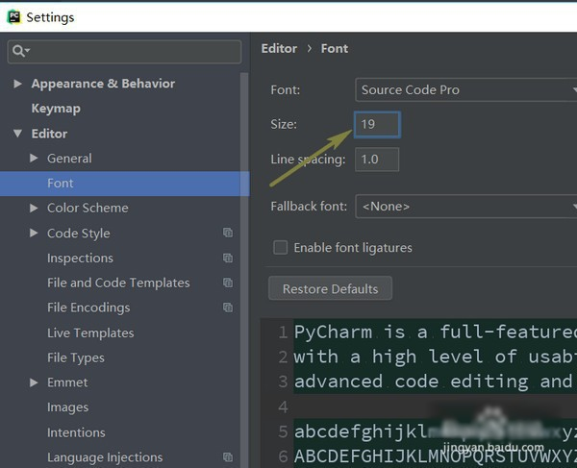Click the PyCharm logo in title bar
The image size is (577, 468).
(13, 16)
